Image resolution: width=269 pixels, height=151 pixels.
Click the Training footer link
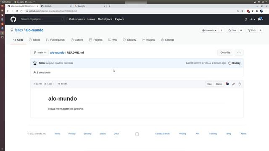[x=213, y=133]
